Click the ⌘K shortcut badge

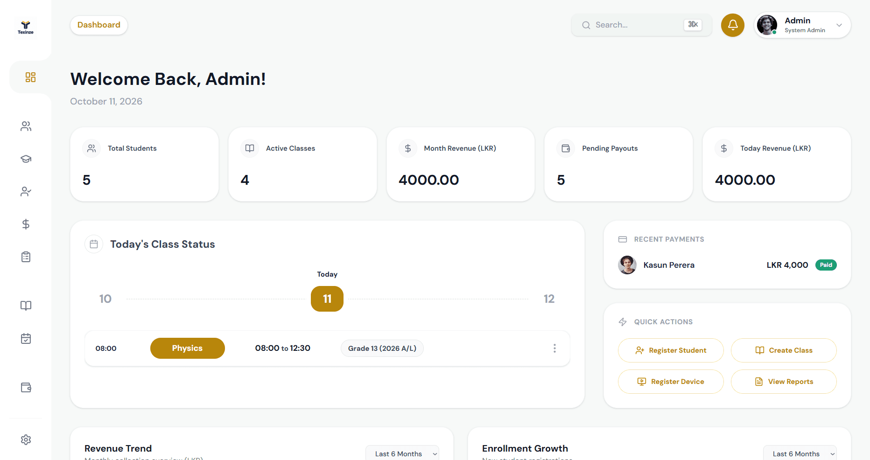point(693,25)
